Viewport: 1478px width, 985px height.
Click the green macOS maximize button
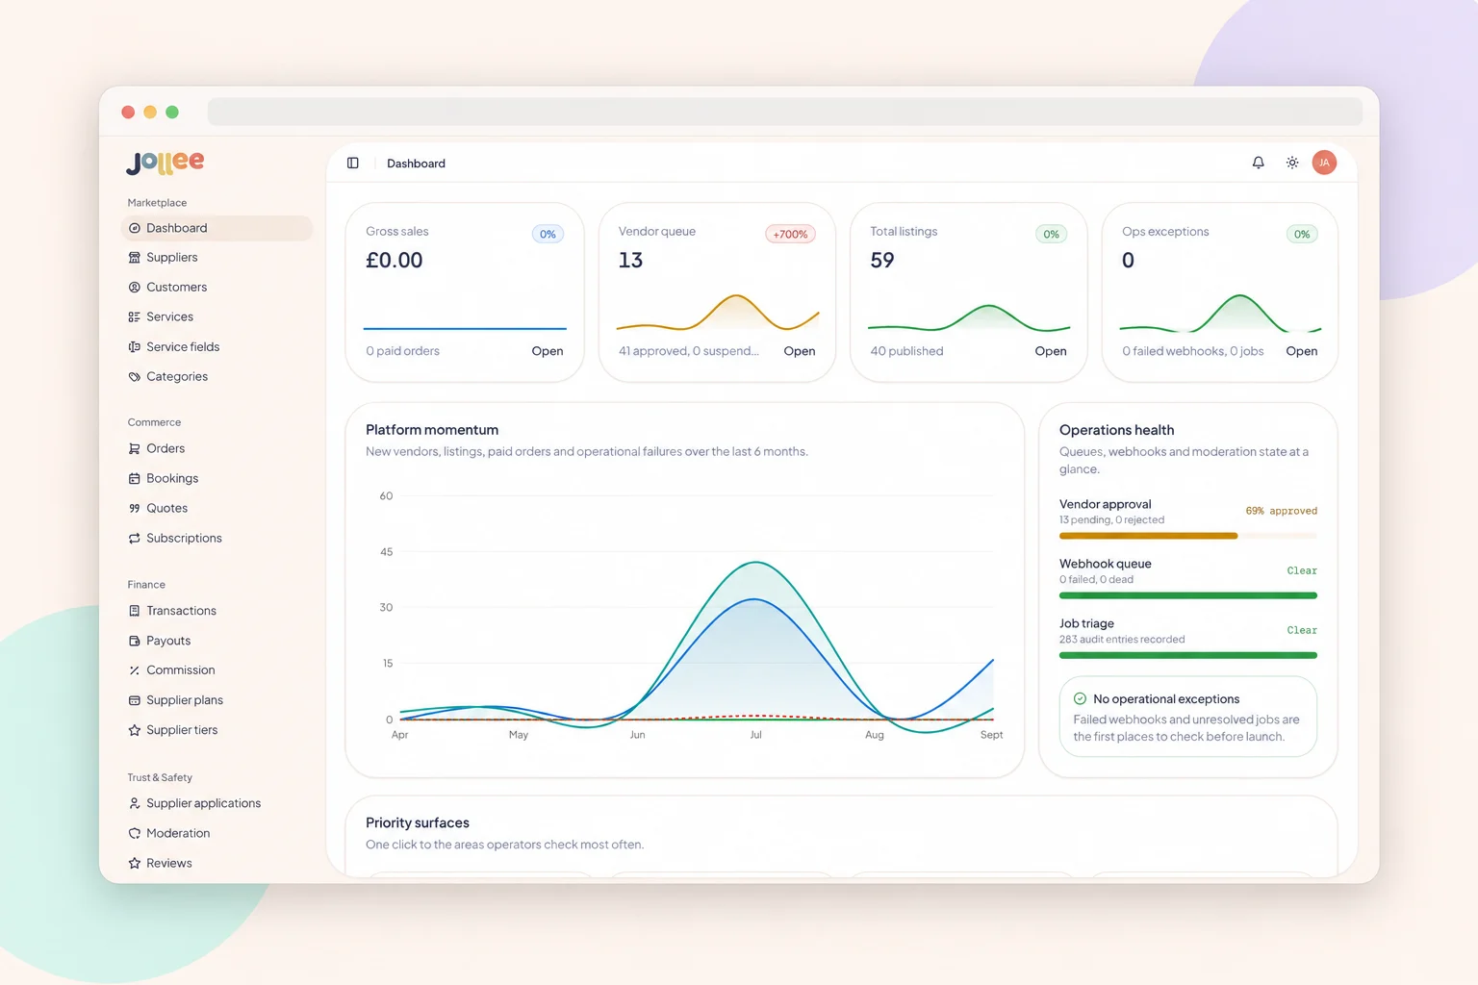coord(172,112)
